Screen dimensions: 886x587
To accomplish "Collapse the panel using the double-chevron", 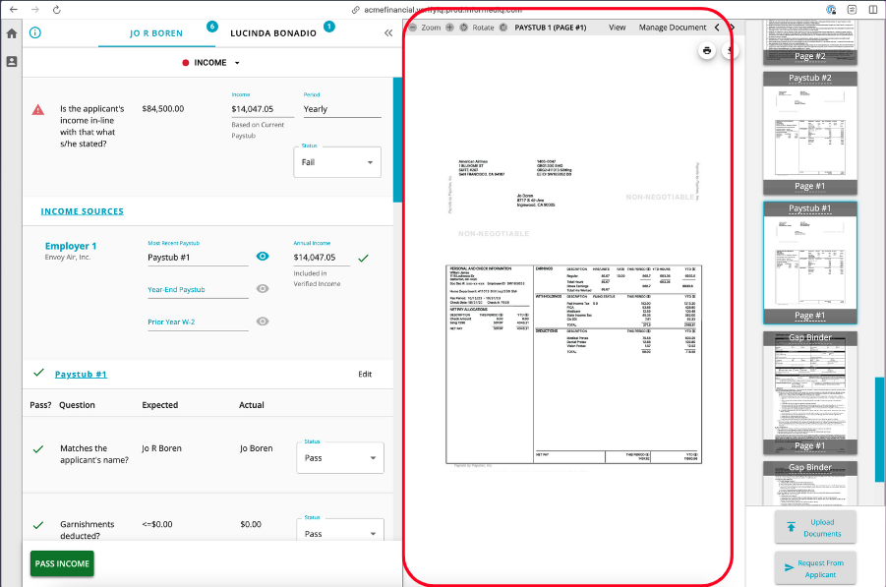I will click(386, 31).
